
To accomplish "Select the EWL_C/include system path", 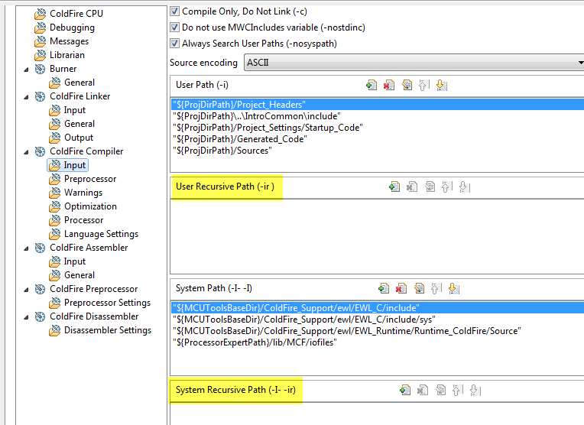I will pos(378,308).
